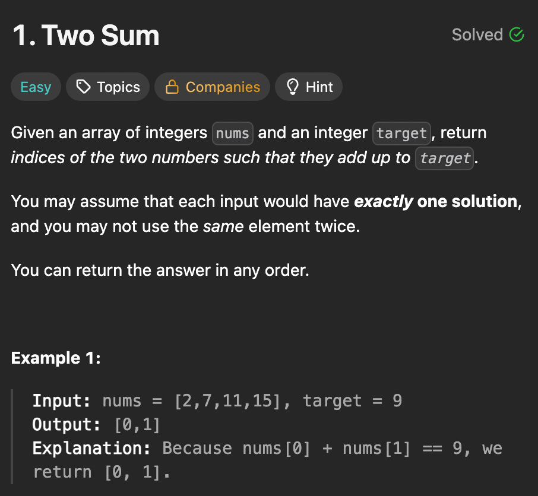Click the "1. Two Sum" problem title
Image resolution: width=538 pixels, height=496 pixels.
pyautogui.click(x=86, y=35)
